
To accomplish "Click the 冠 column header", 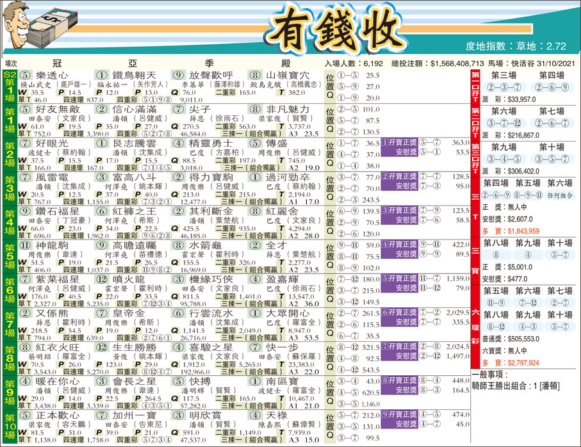I will pyautogui.click(x=57, y=63).
